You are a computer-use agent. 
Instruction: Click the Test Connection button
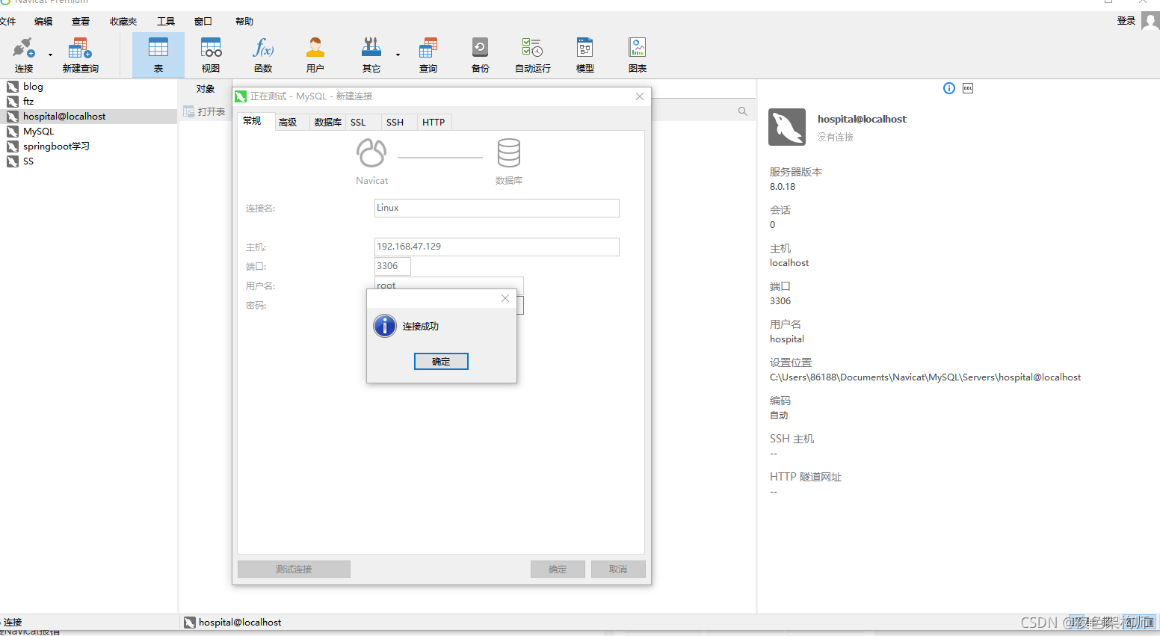coord(294,569)
